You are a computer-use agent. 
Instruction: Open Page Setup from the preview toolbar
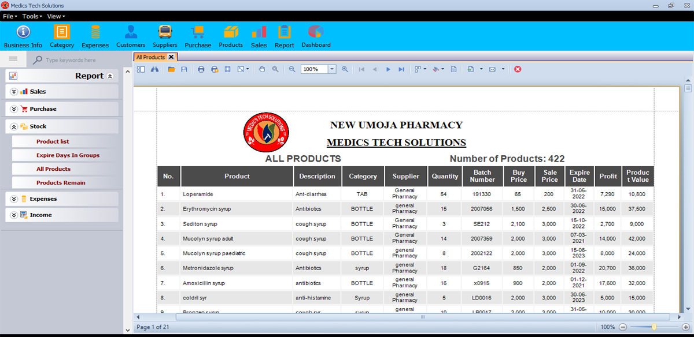[227, 69]
